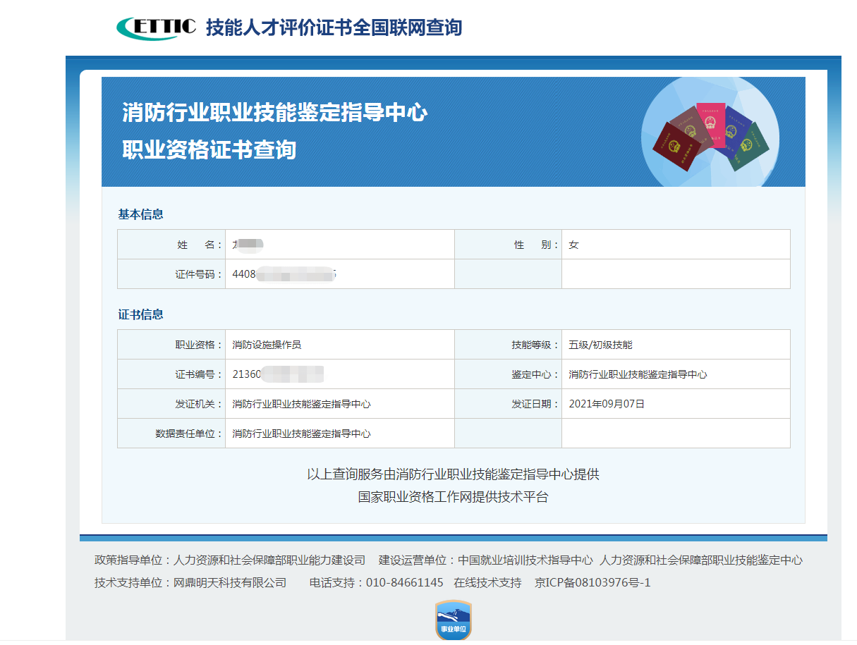
Task: Click the line 以上查询服务由消防行业职业技能鉴定指导中心提供
Action: click(453, 474)
